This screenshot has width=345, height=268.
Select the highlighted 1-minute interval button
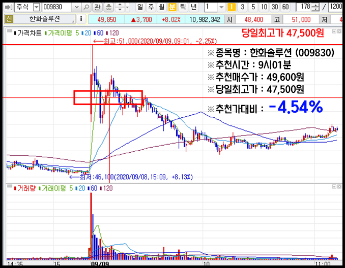click(231, 7)
